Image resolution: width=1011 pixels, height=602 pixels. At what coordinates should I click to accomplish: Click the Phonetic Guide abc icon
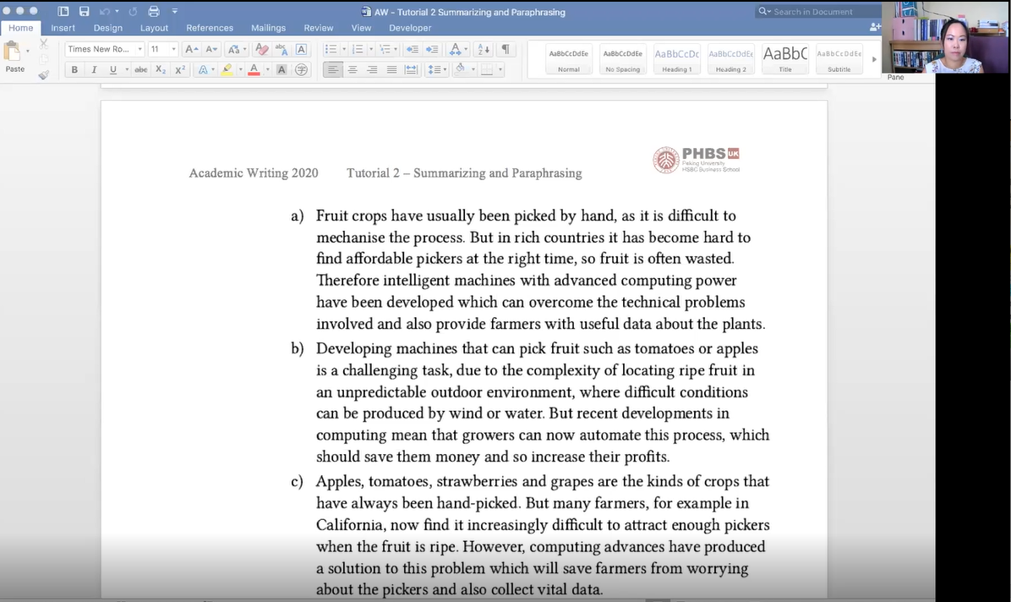pos(281,49)
